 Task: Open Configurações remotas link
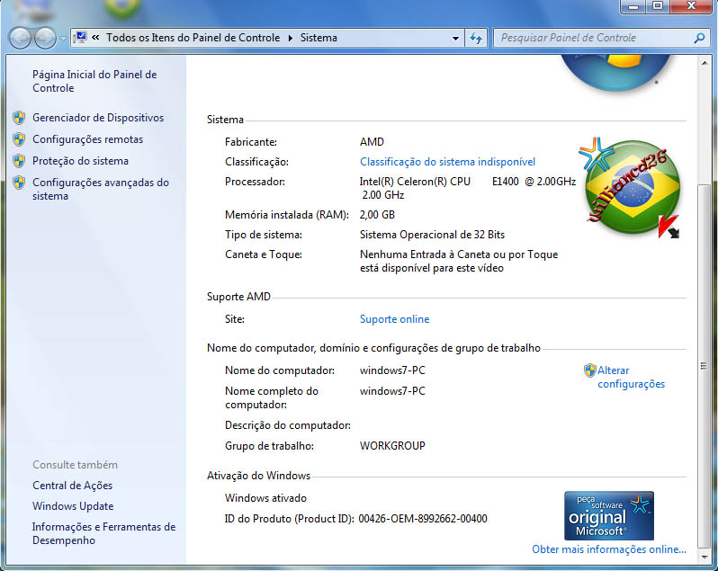[x=87, y=139]
